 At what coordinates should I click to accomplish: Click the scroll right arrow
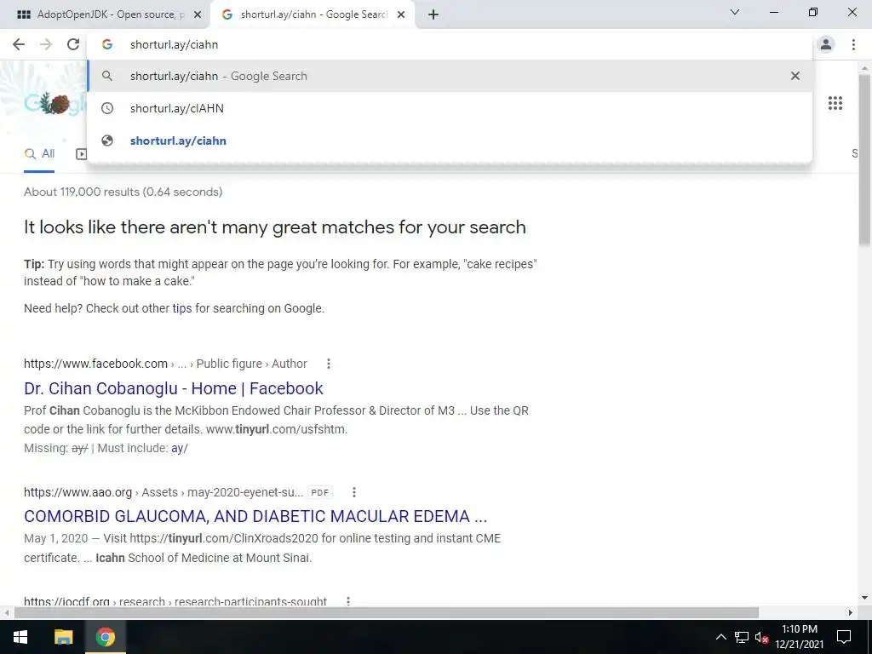point(851,612)
